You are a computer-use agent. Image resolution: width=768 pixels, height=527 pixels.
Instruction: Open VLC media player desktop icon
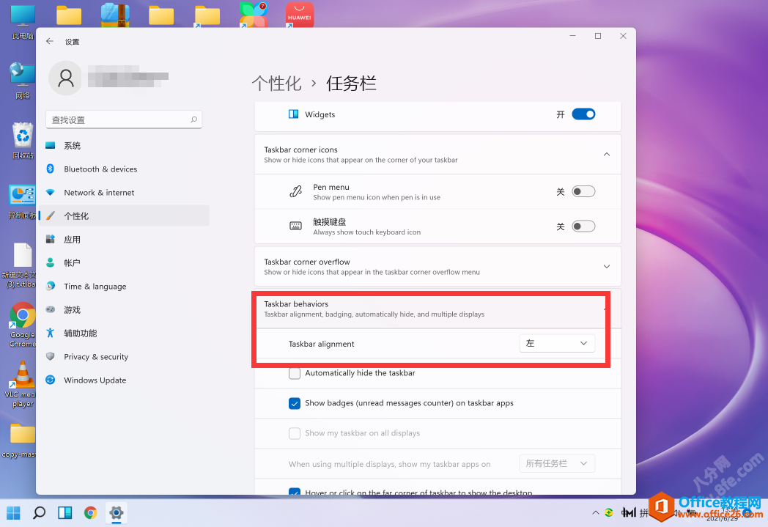coord(23,385)
